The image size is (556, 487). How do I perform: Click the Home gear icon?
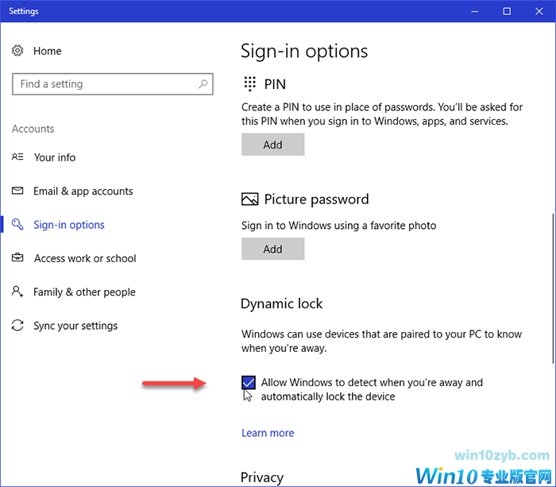click(17, 51)
